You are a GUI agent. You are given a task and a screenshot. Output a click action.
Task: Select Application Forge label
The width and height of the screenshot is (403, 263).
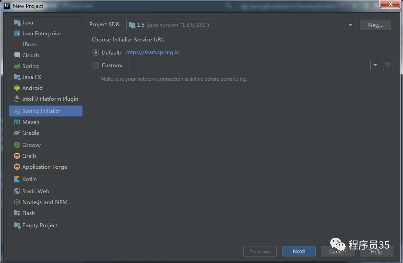point(45,167)
